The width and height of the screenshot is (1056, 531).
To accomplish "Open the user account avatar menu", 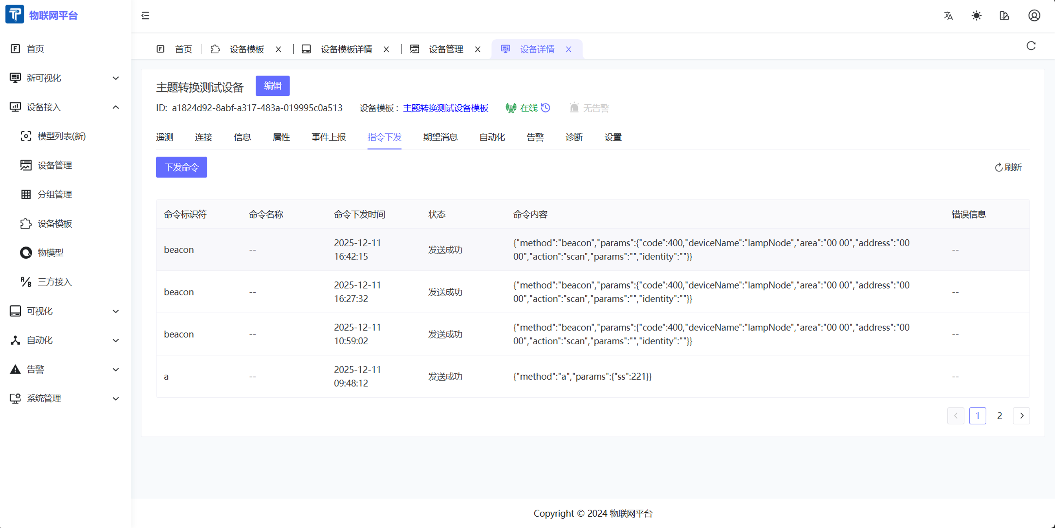I will click(1035, 16).
